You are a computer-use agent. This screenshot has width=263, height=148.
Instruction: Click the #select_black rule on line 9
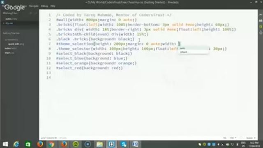pos(94,53)
